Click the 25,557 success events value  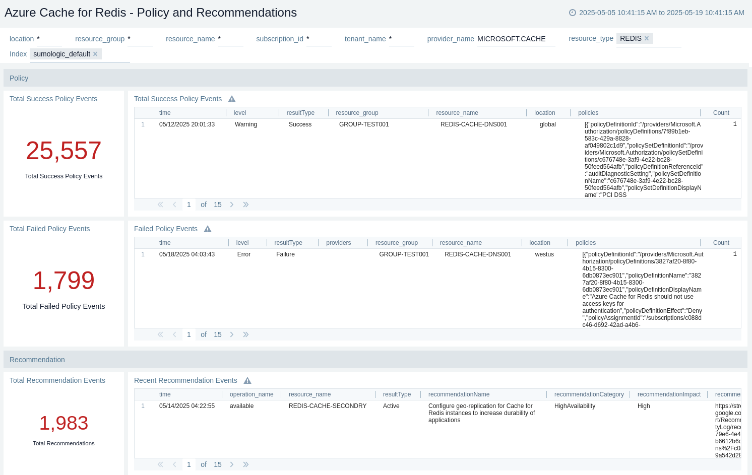click(64, 151)
